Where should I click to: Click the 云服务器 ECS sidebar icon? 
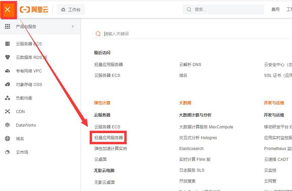[x=7, y=44]
